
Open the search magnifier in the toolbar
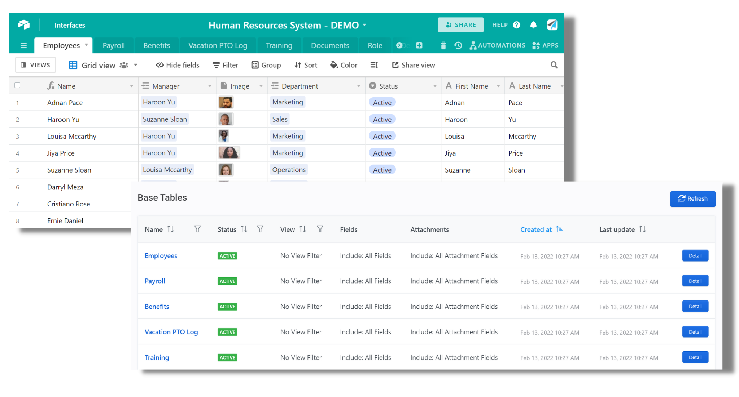click(554, 65)
